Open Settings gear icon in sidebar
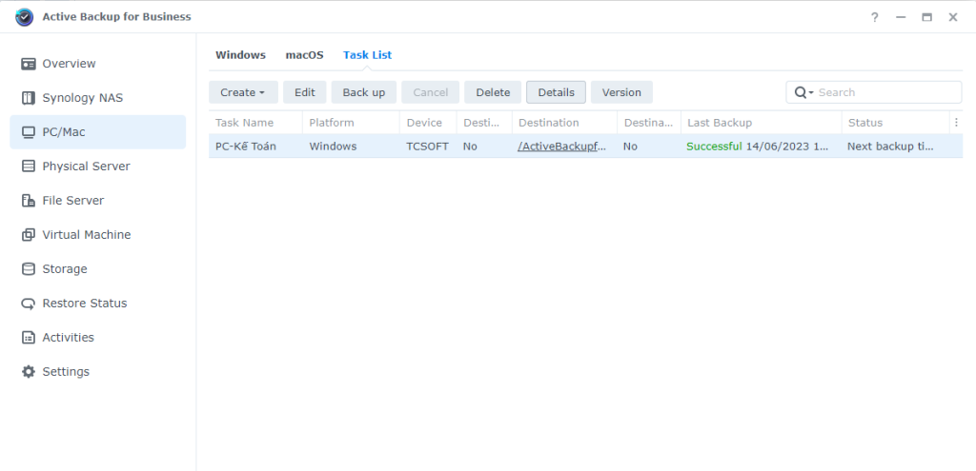This screenshot has height=471, width=976. pyautogui.click(x=28, y=372)
